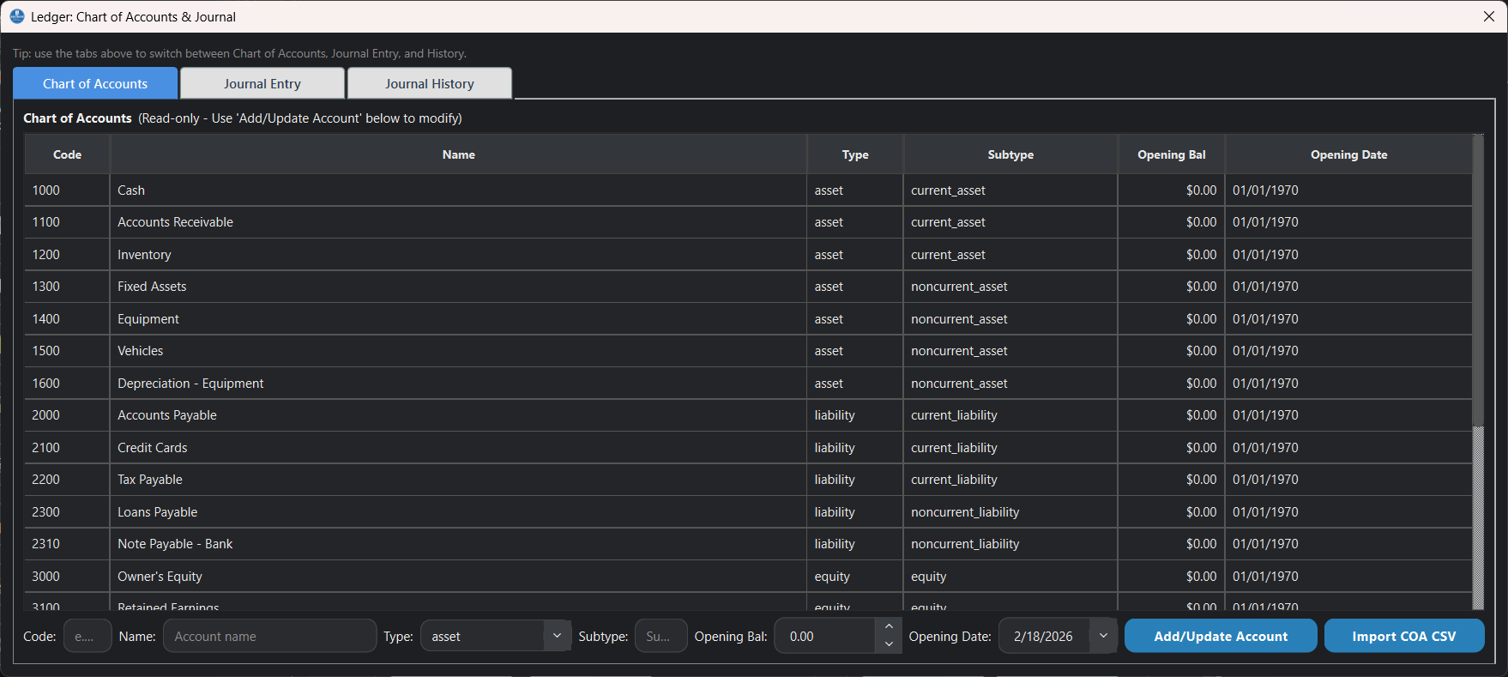Image resolution: width=1508 pixels, height=677 pixels.
Task: Select the Vehicles account name cell
Action: pos(458,351)
